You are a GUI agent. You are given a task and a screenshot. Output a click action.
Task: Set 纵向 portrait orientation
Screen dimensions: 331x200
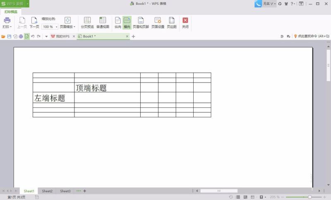pyautogui.click(x=118, y=23)
